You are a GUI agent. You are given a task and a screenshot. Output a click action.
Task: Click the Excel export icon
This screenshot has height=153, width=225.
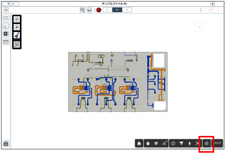[x=6, y=34]
